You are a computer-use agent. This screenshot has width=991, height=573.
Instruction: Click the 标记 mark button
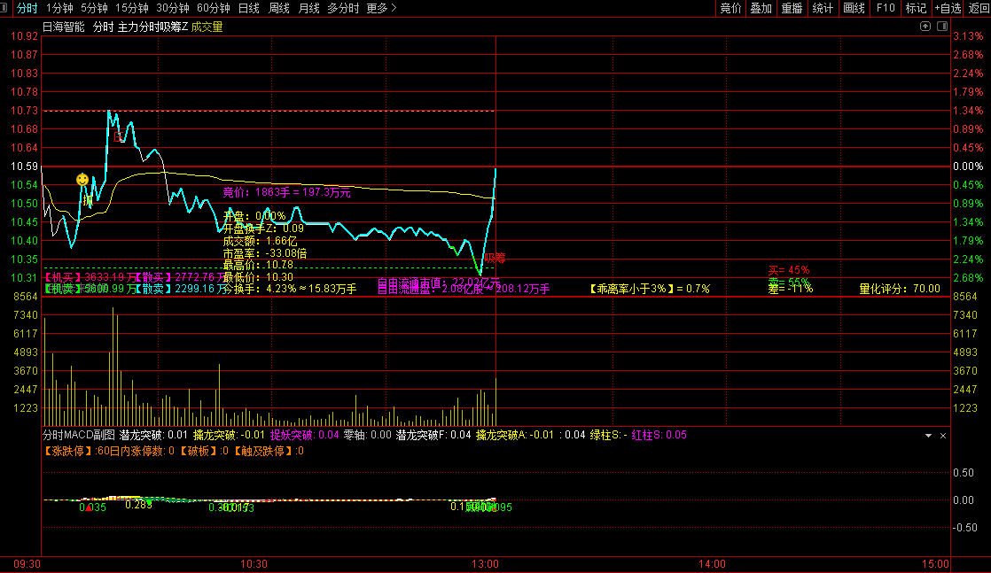(916, 8)
